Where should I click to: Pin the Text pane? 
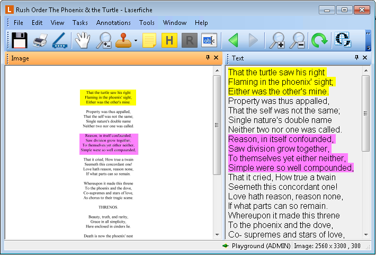pyautogui.click(x=356, y=57)
